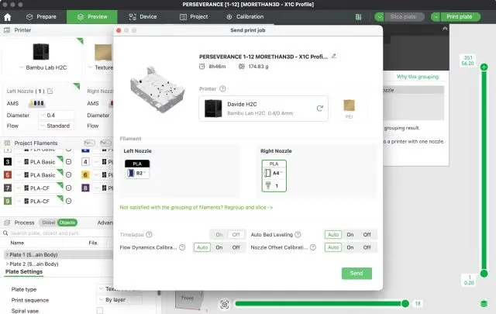Click the Timelapse help question mark
The width and height of the screenshot is (496, 314).
[149, 234]
